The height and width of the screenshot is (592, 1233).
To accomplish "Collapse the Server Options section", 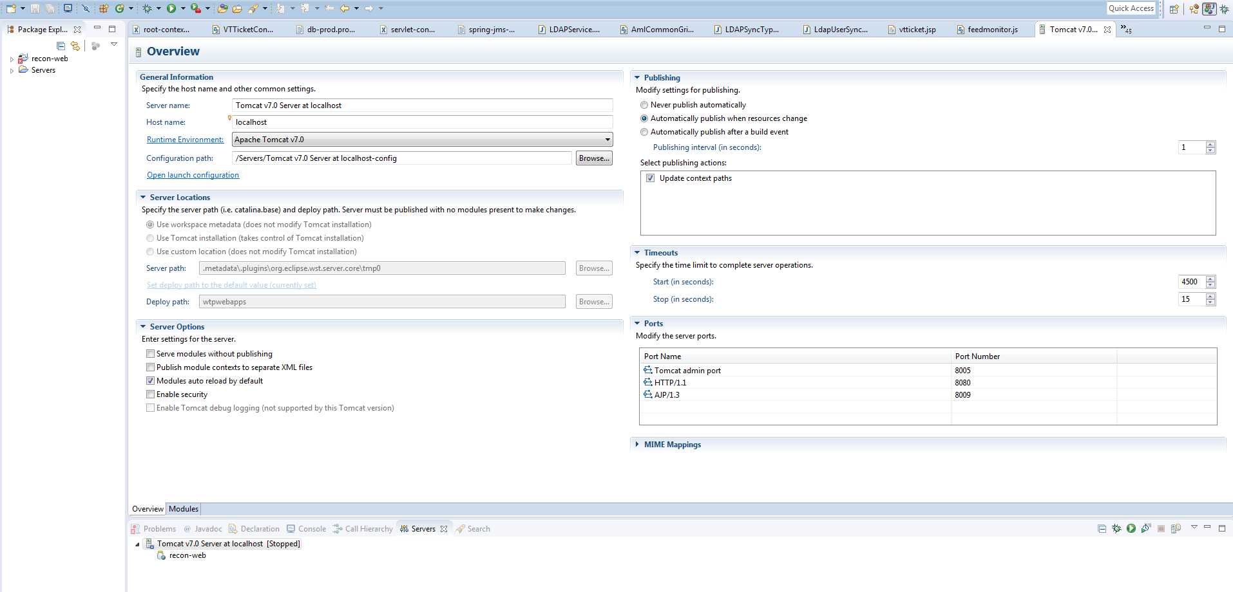I will tap(143, 327).
